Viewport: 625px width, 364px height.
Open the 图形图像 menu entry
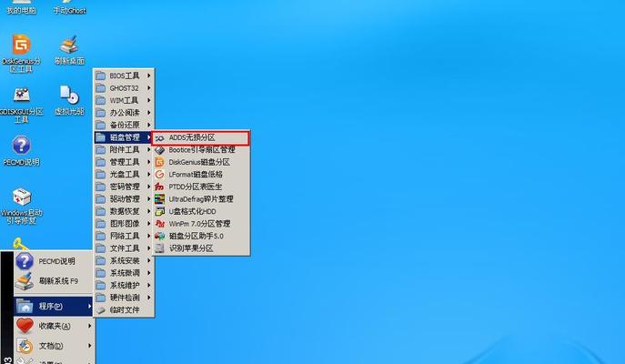(x=124, y=224)
